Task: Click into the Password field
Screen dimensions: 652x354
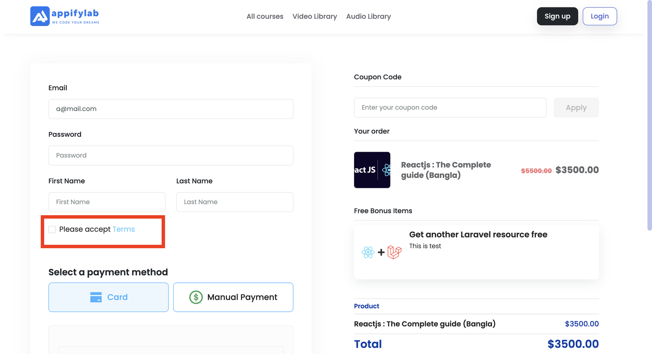Action: point(171,155)
